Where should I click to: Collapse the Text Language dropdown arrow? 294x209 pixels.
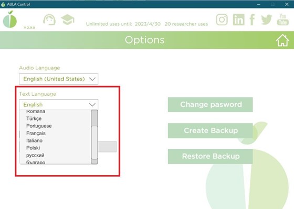coord(92,105)
